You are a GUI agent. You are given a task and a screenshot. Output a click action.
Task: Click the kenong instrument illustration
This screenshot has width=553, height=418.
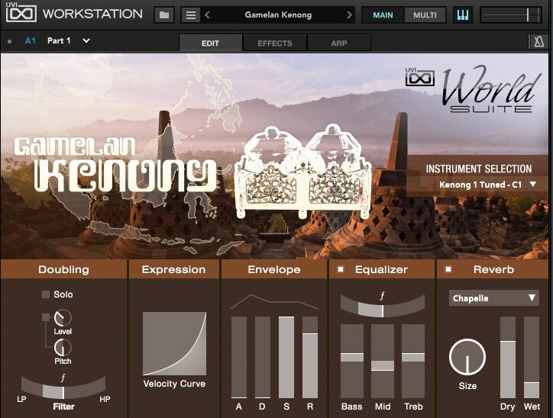click(302, 170)
